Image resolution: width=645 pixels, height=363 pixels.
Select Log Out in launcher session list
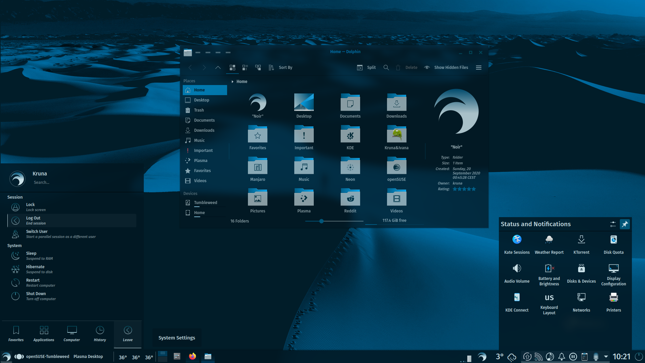click(72, 220)
